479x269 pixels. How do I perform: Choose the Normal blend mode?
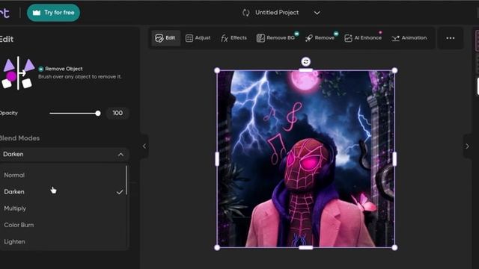63,176
